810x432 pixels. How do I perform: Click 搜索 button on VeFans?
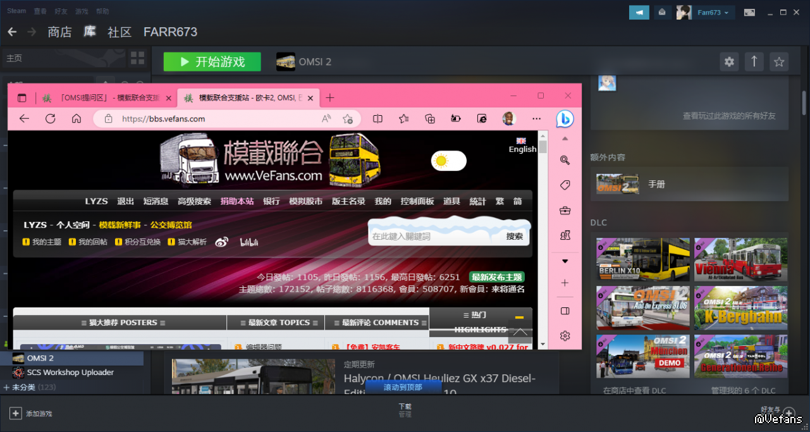click(x=515, y=236)
